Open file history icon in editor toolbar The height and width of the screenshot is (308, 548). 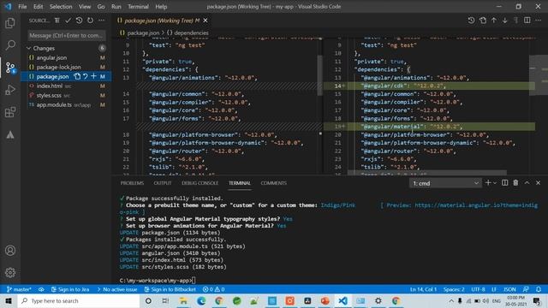tap(471, 21)
